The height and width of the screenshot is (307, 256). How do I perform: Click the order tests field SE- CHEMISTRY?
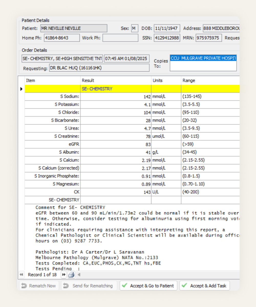62,59
